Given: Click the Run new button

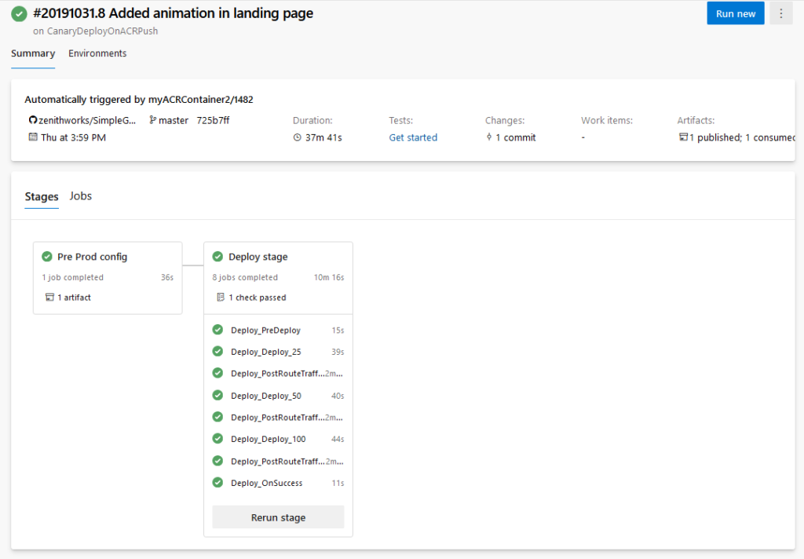Looking at the screenshot, I should (x=735, y=13).
